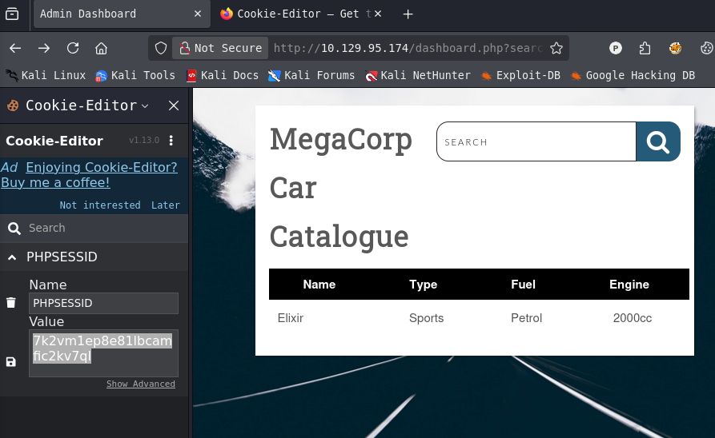Open Cookie-Editor three-dot options menu

click(171, 140)
